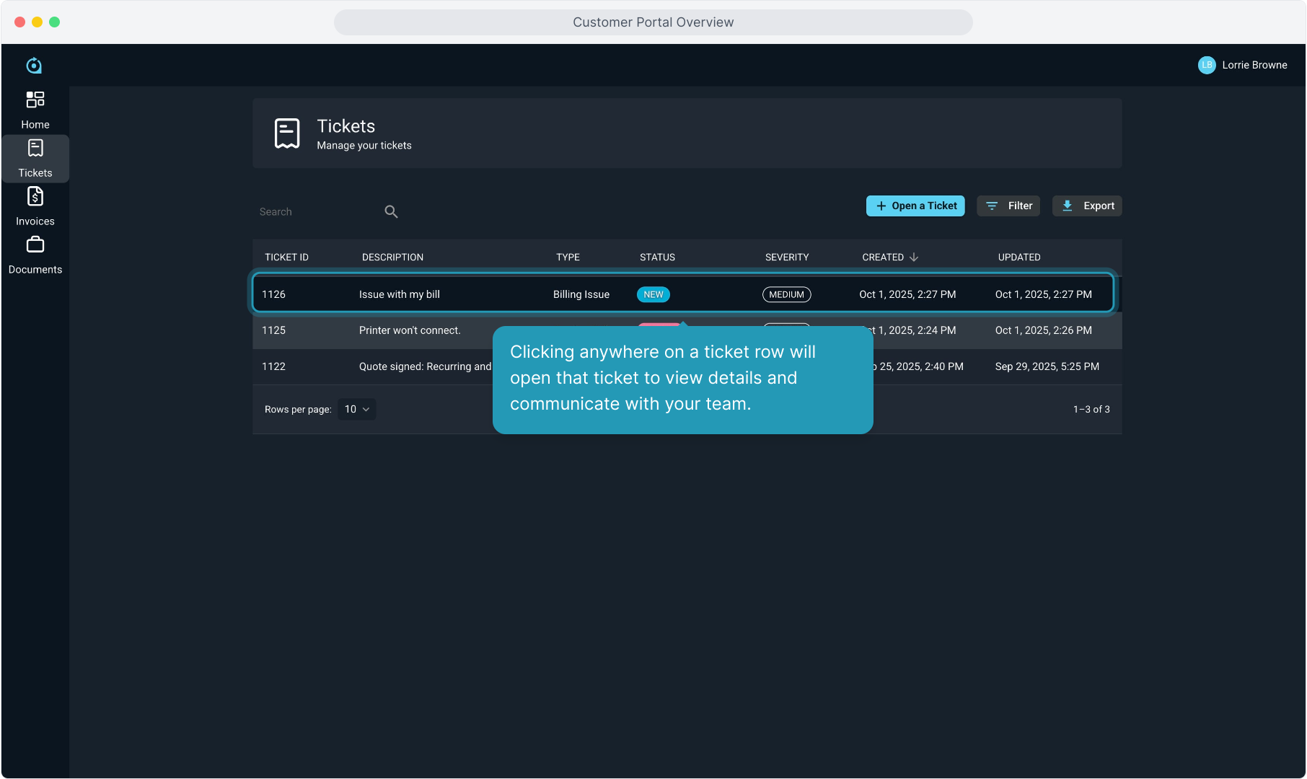This screenshot has width=1307, height=779.
Task: Open ticket 1126 Issue with my bill
Action: 399,294
